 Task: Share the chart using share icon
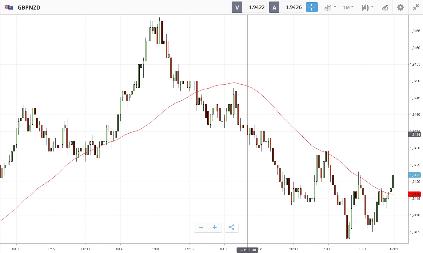click(232, 227)
